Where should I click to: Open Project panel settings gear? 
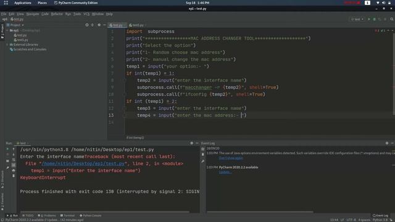point(99,25)
